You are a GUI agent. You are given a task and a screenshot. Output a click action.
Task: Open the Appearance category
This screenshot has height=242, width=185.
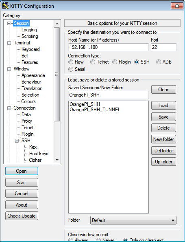pos(33,75)
